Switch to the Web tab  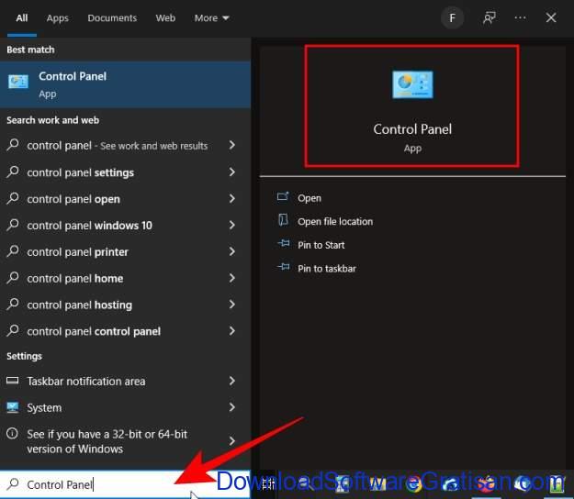pyautogui.click(x=165, y=18)
